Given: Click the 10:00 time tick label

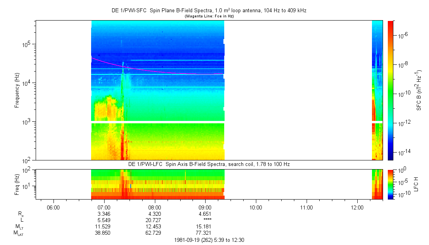Looking at the screenshot, I should tap(256, 207).
